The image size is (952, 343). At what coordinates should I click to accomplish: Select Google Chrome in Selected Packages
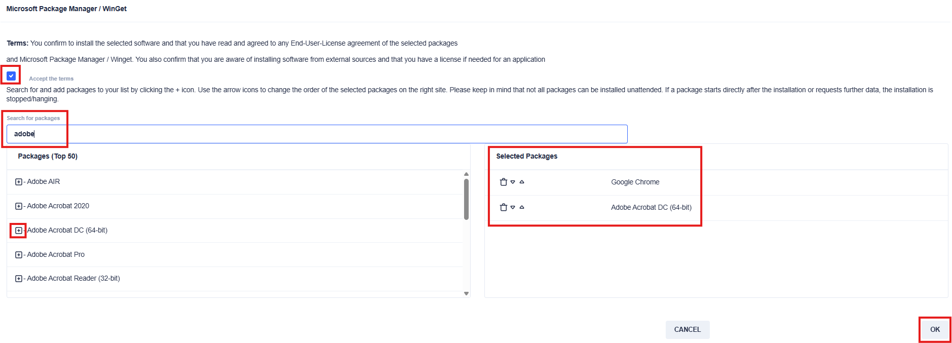coord(635,182)
